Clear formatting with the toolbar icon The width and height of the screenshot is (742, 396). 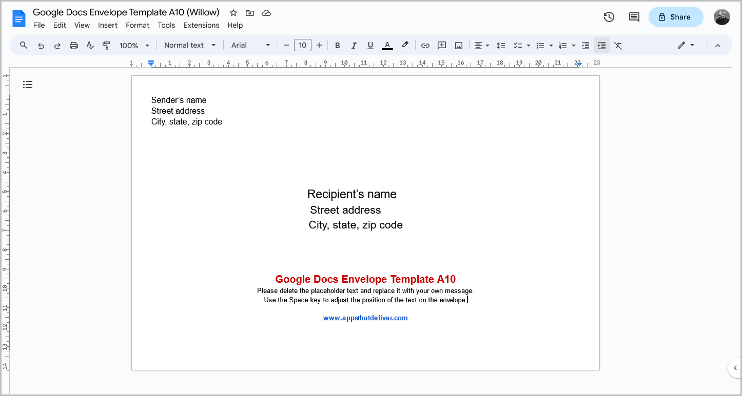[618, 45]
